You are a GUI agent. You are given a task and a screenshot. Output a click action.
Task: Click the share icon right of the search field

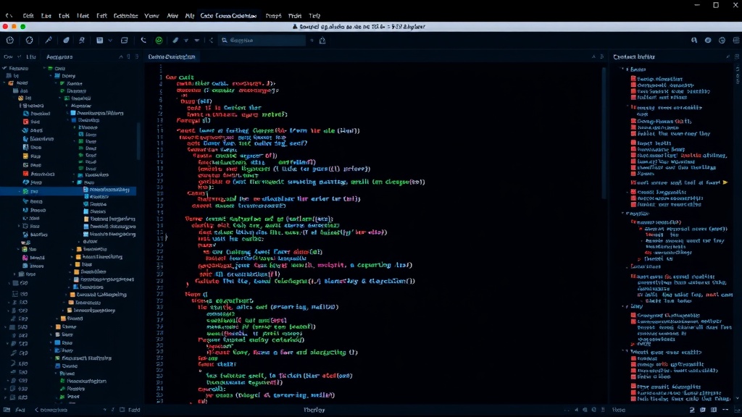[322, 41]
